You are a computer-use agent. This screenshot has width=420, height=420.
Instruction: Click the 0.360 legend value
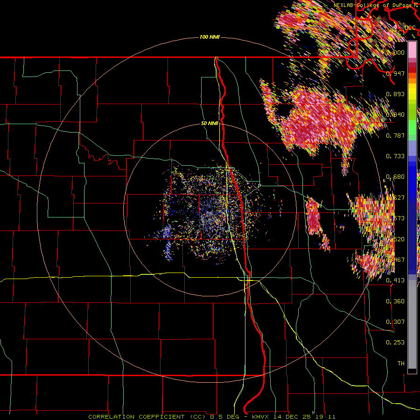coord(395,301)
